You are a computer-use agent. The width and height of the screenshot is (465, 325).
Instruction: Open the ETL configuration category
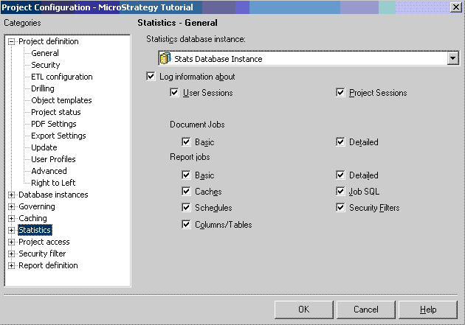tap(62, 77)
